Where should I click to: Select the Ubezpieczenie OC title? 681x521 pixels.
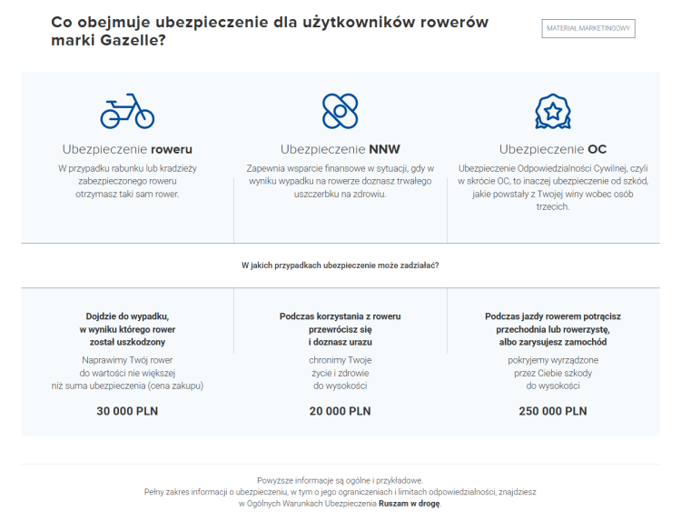click(553, 149)
